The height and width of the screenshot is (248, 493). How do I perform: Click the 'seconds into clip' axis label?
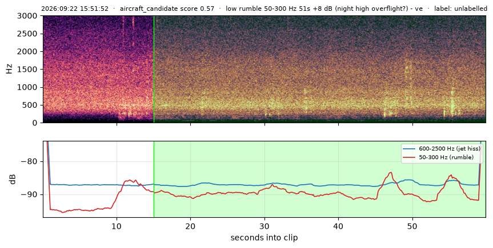(x=264, y=238)
